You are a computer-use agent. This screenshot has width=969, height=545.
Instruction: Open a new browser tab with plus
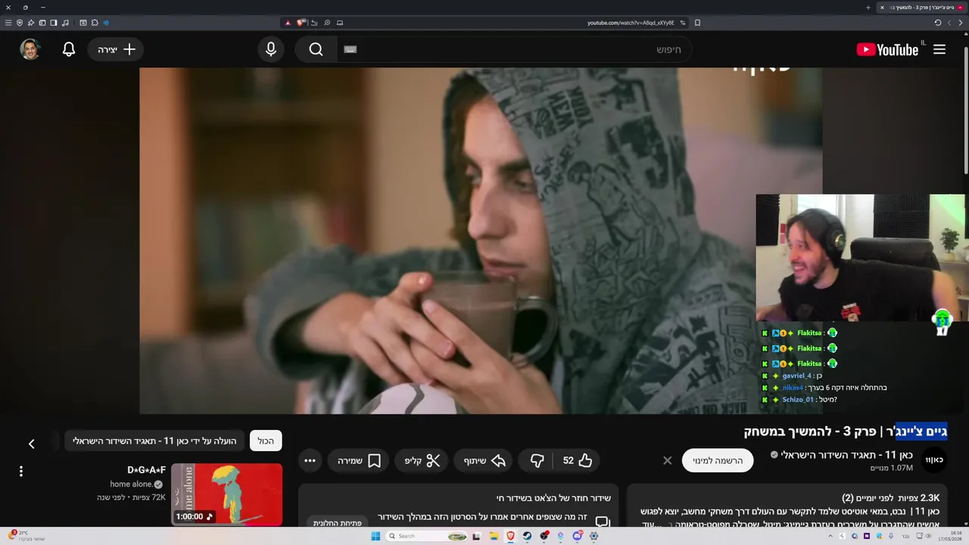click(x=868, y=8)
